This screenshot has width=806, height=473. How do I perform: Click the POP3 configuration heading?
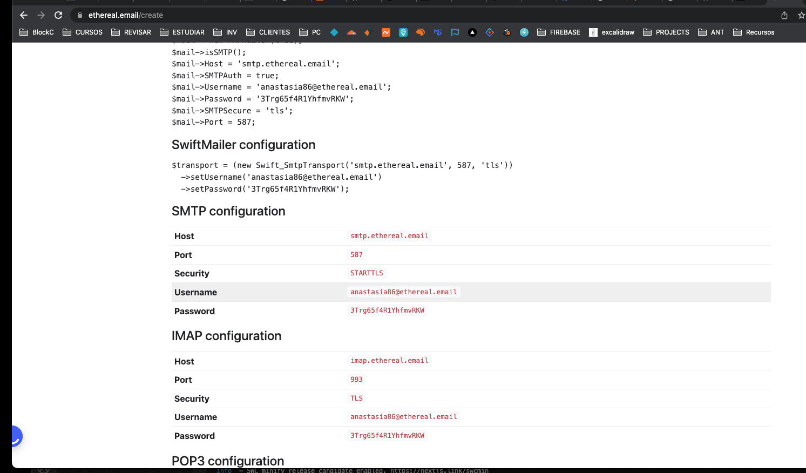(x=228, y=461)
